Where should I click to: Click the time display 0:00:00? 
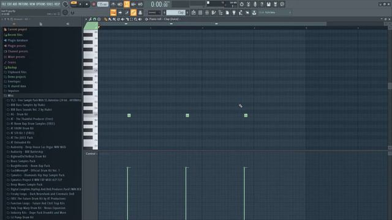[x=159, y=4]
